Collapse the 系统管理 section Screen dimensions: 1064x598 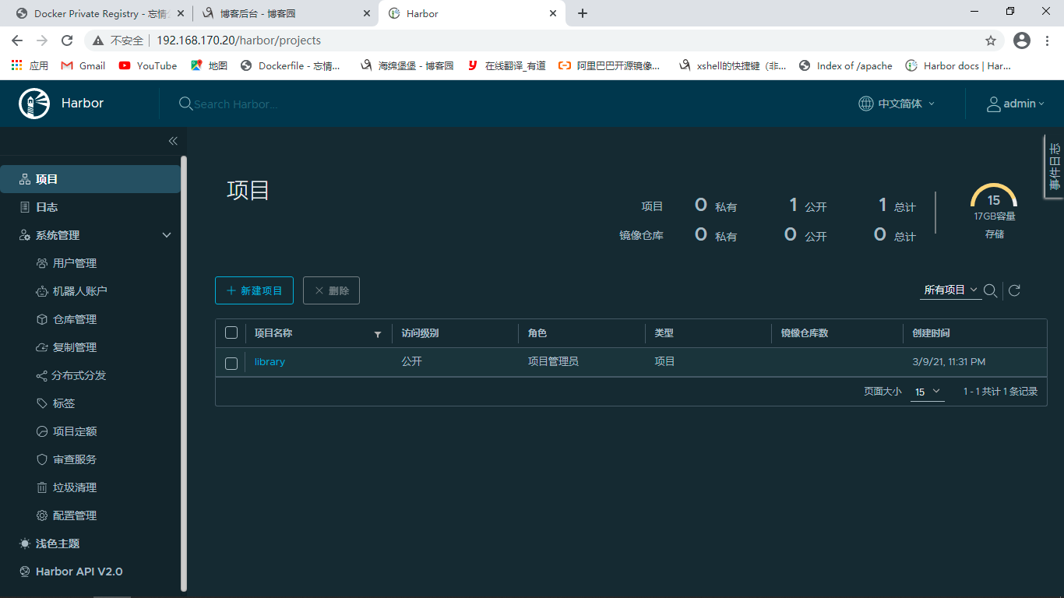coord(167,235)
